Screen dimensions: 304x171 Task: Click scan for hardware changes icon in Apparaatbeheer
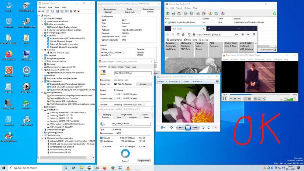pos(66,11)
